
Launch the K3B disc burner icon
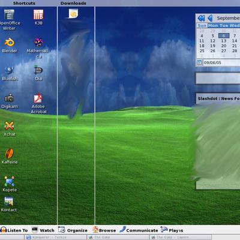coord(38,14)
